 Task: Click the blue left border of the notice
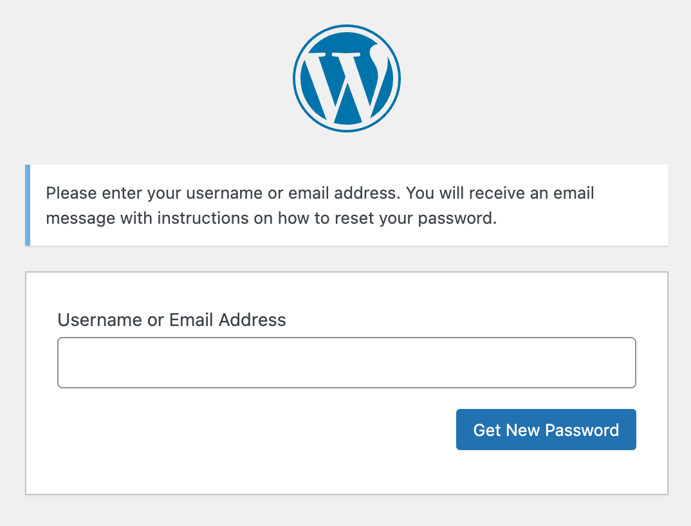(28, 205)
